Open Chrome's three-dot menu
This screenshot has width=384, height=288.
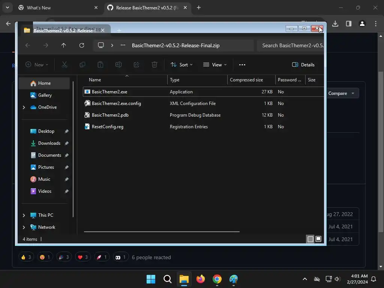click(376, 24)
